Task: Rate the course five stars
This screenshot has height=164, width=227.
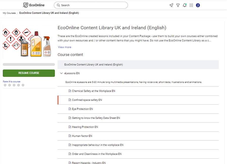Action: 23,85
